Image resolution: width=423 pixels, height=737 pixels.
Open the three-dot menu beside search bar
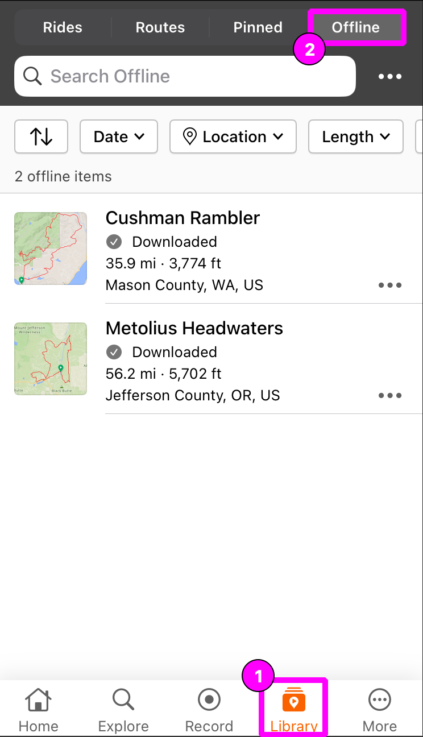click(x=390, y=77)
